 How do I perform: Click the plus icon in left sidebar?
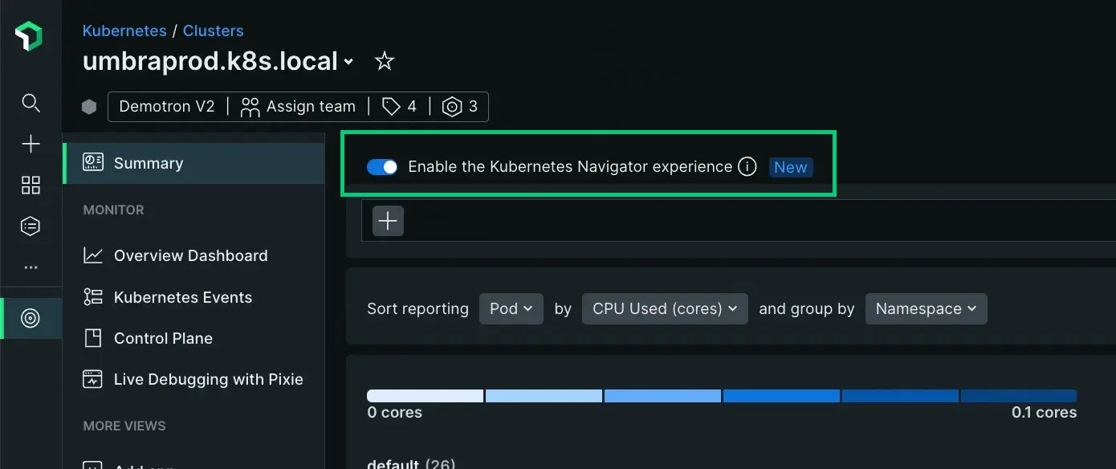pyautogui.click(x=31, y=144)
